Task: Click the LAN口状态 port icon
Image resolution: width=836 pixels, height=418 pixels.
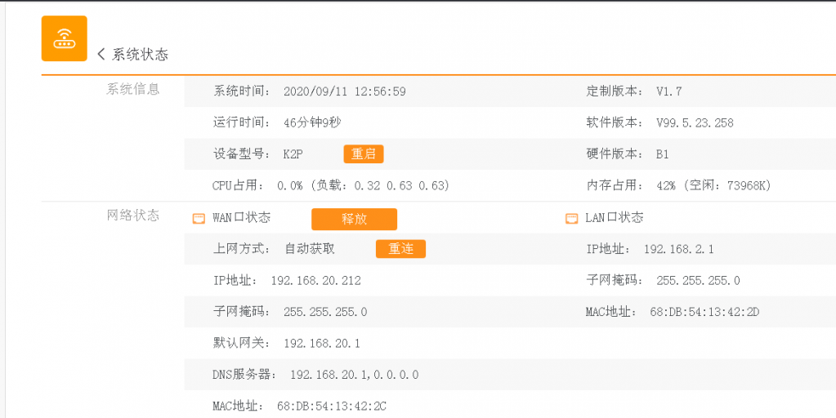Action: 571,218
